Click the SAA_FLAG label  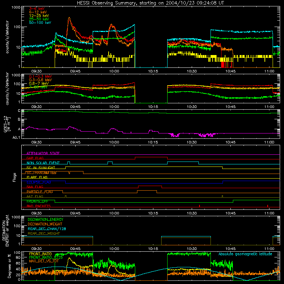(x=35, y=187)
